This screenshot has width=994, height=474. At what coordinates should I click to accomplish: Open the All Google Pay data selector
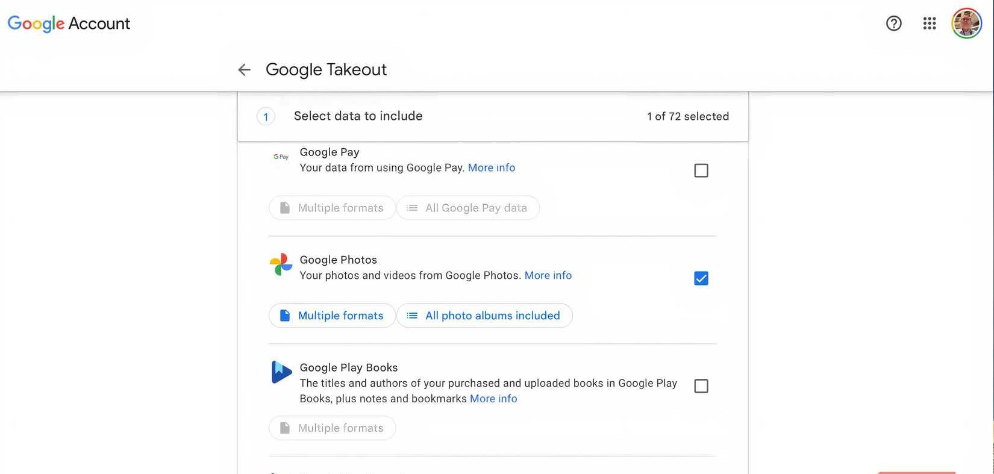(x=467, y=207)
